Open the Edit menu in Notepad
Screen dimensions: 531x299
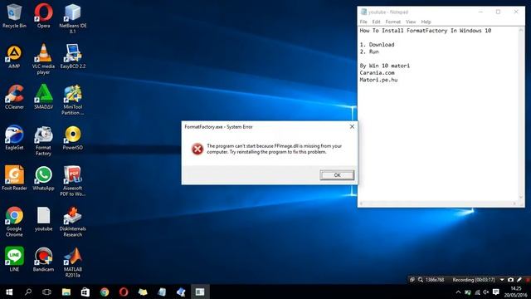[x=376, y=22]
